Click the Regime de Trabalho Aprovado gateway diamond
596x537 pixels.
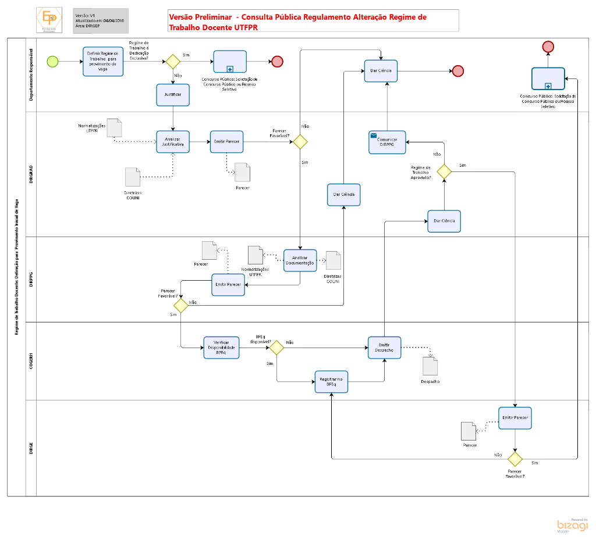tap(444, 172)
